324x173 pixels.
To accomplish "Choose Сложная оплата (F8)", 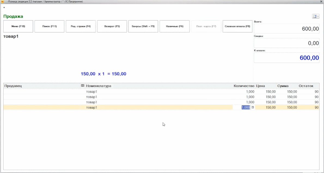I will pos(237,26).
